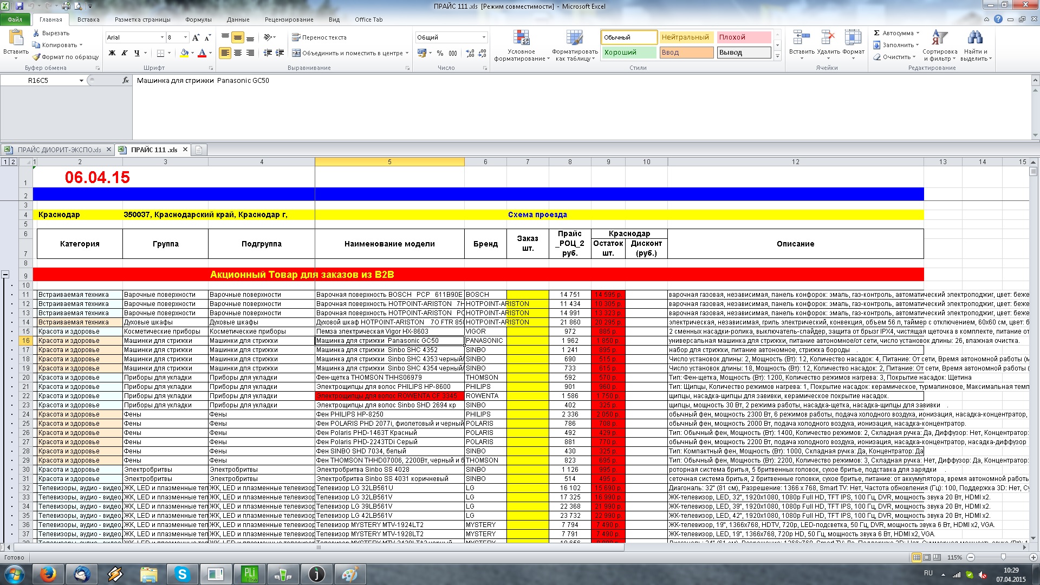Toggle italic (К) formatting

point(125,53)
